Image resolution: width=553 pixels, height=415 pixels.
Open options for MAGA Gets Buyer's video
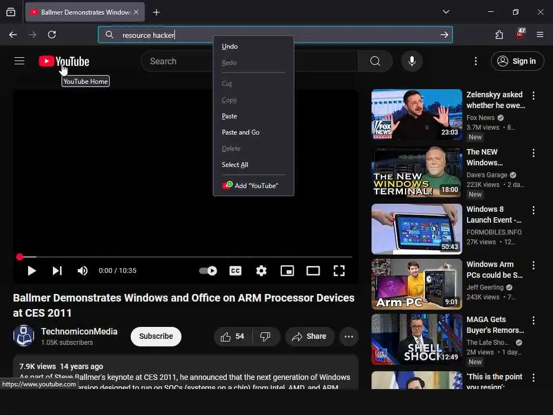(x=533, y=320)
